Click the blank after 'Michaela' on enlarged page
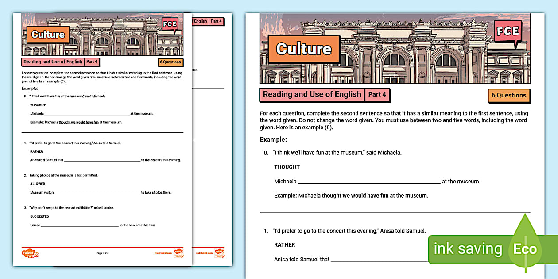558x279 pixels. point(368,182)
